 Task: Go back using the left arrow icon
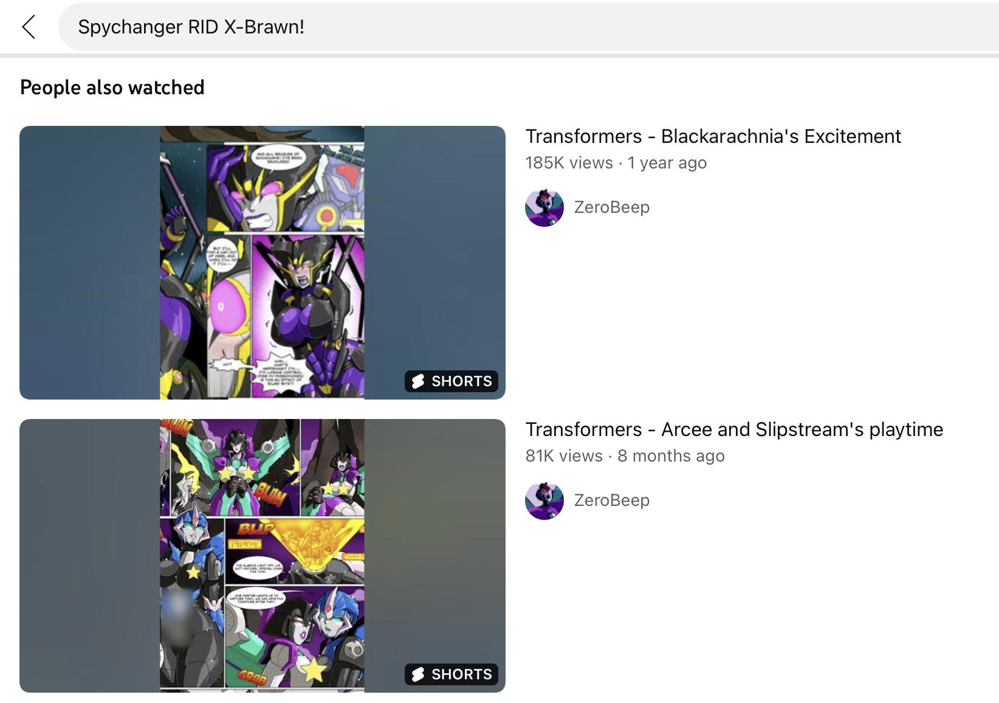[x=29, y=27]
